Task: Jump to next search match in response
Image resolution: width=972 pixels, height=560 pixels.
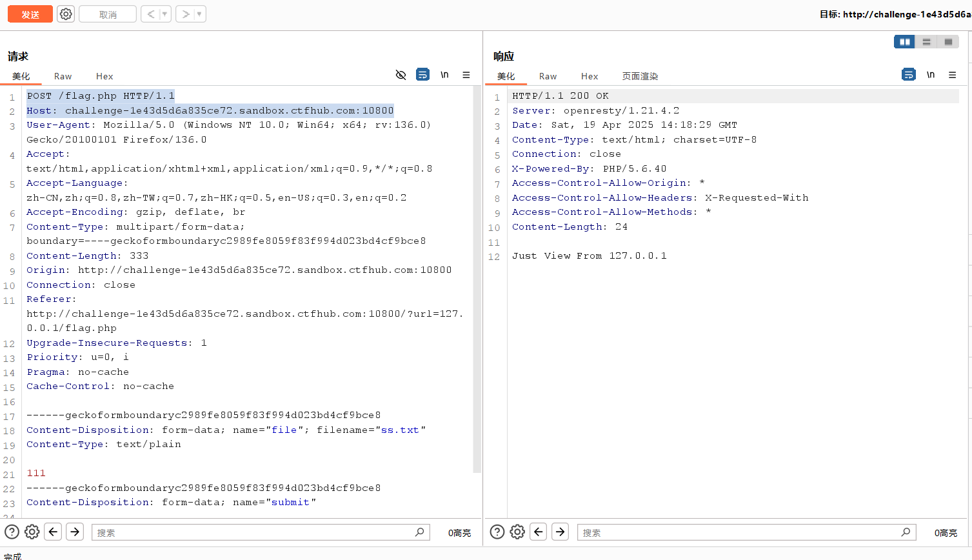Action: 560,532
